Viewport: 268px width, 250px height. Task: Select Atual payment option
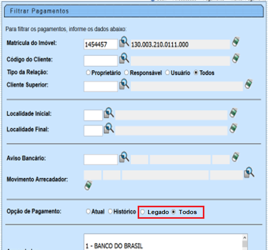tap(88, 211)
